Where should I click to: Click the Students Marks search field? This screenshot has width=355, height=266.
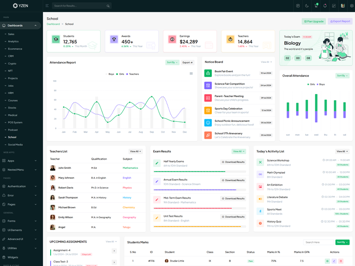click(x=318, y=243)
